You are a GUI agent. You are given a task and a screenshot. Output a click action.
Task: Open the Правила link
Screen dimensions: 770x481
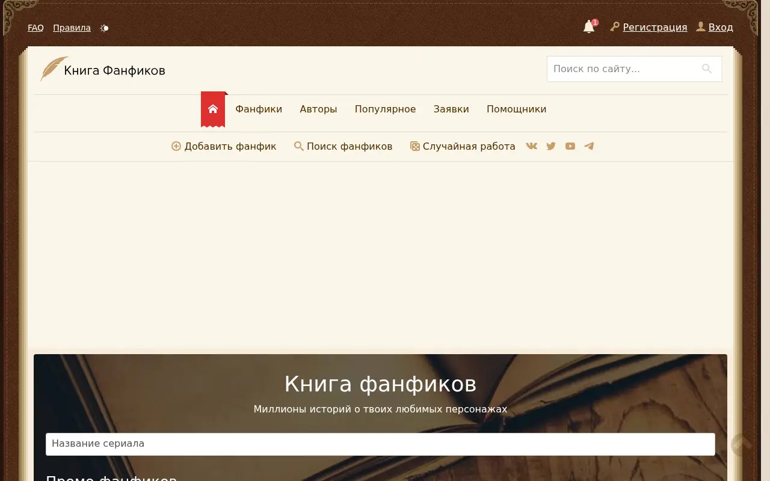72,28
